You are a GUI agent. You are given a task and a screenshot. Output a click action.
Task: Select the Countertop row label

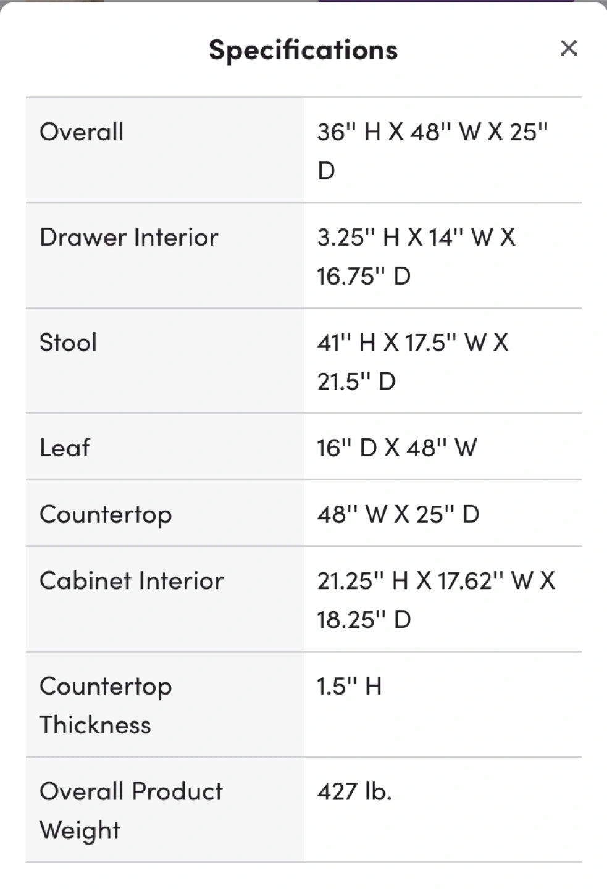pyautogui.click(x=106, y=514)
